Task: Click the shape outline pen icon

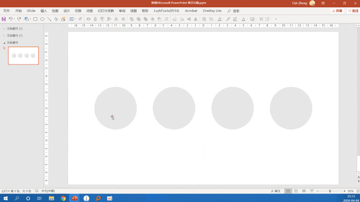Action: (235, 19)
